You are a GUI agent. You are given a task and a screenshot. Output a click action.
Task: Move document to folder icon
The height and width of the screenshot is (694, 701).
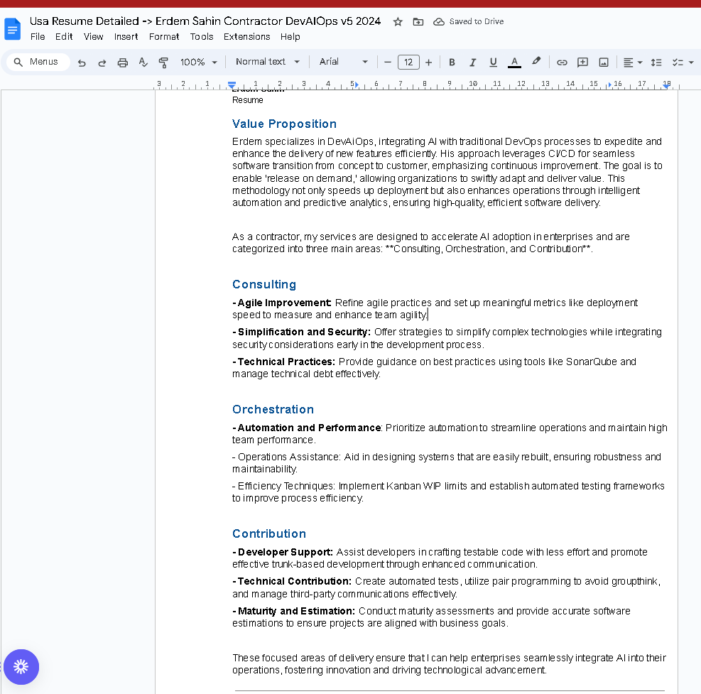click(x=418, y=21)
